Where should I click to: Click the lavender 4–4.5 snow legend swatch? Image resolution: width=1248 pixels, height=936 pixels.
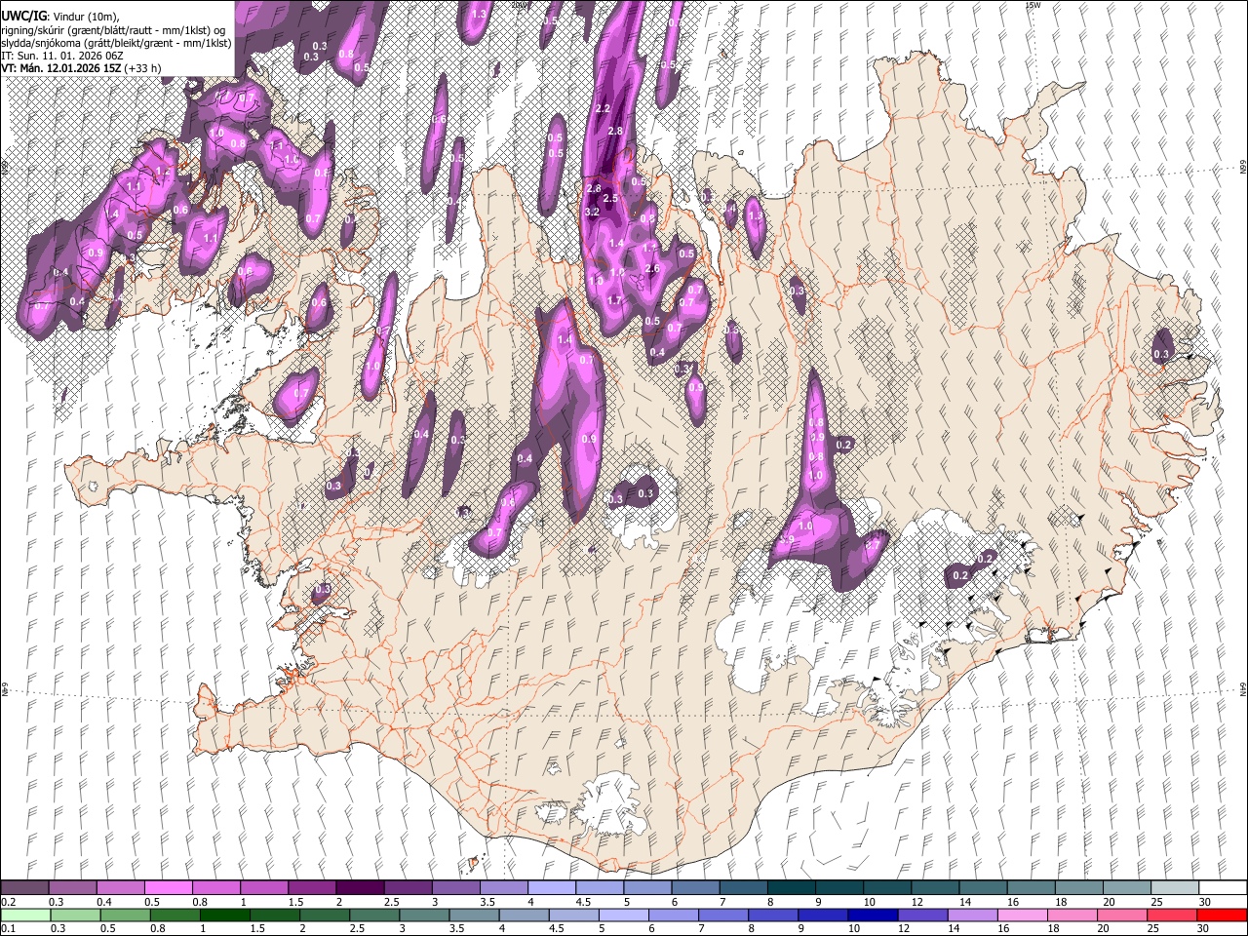tap(550, 887)
